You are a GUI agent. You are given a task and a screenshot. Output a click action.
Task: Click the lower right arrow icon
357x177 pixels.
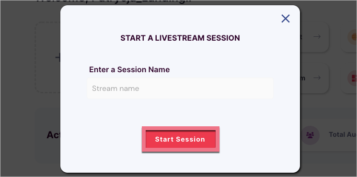pyautogui.click(x=317, y=78)
